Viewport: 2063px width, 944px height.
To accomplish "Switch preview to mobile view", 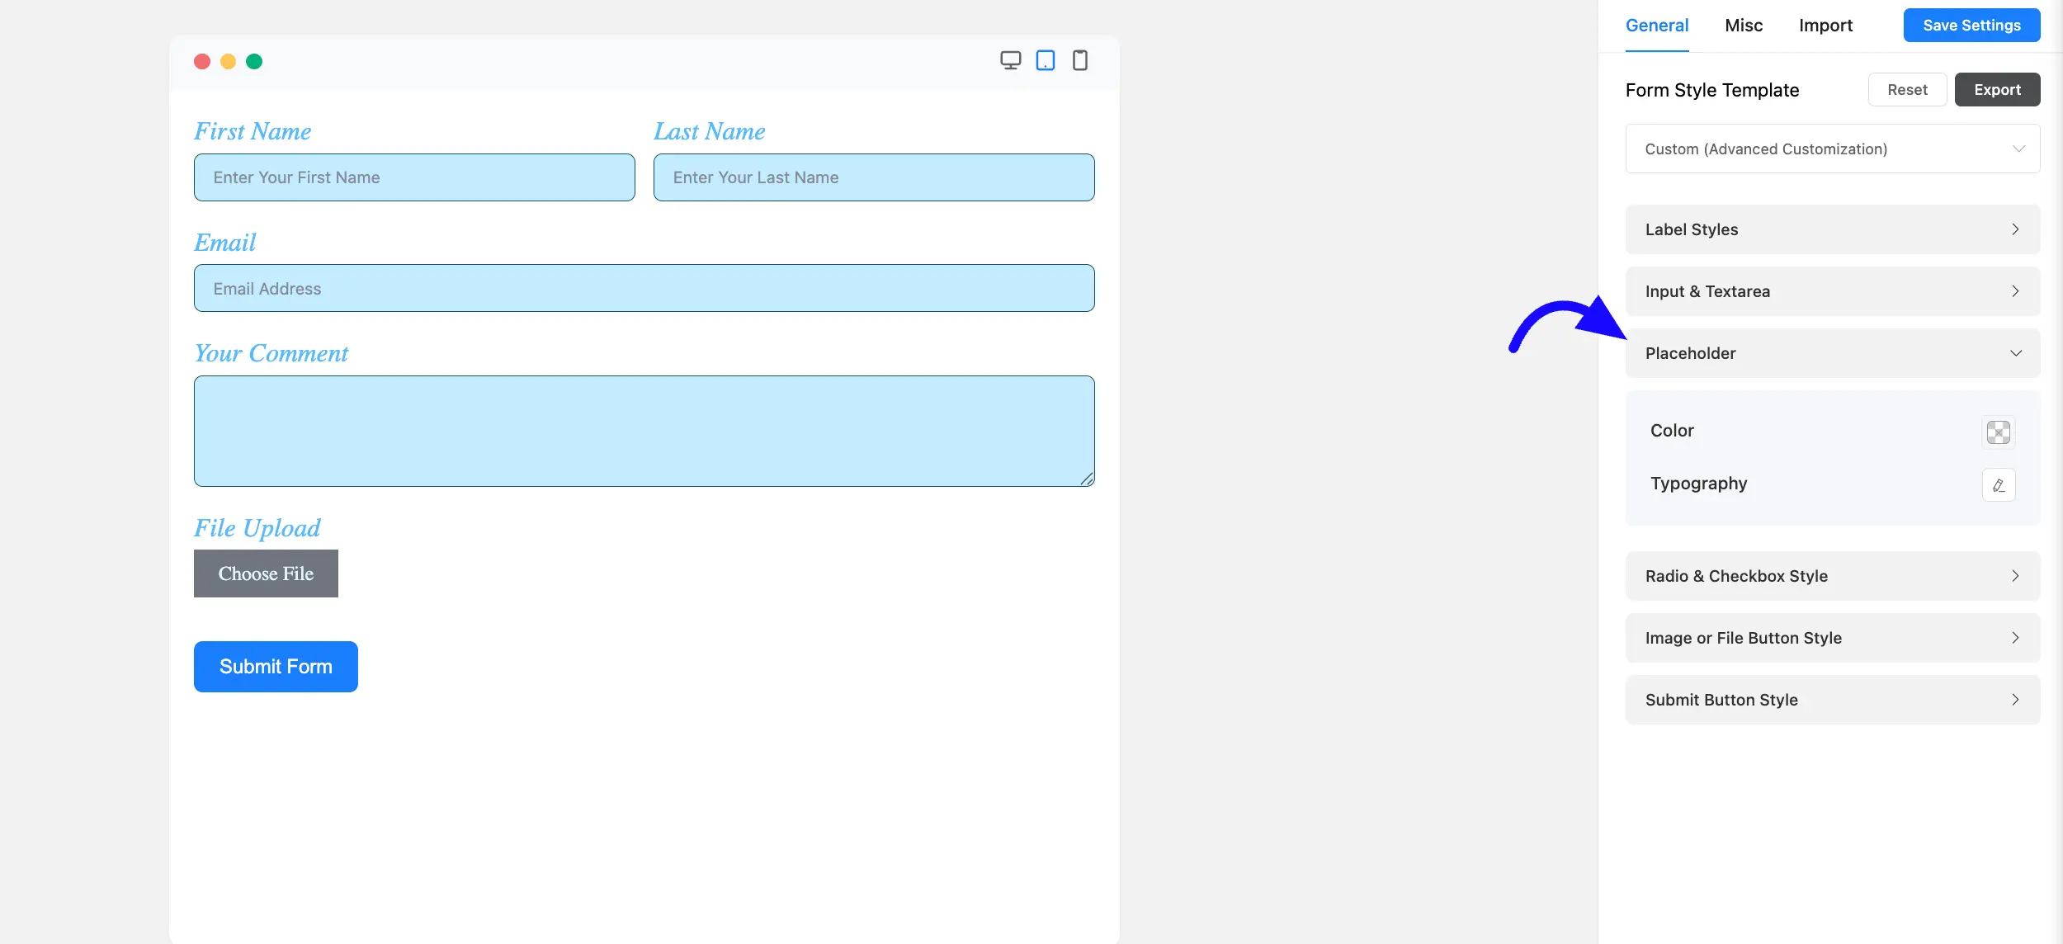I will (x=1079, y=60).
